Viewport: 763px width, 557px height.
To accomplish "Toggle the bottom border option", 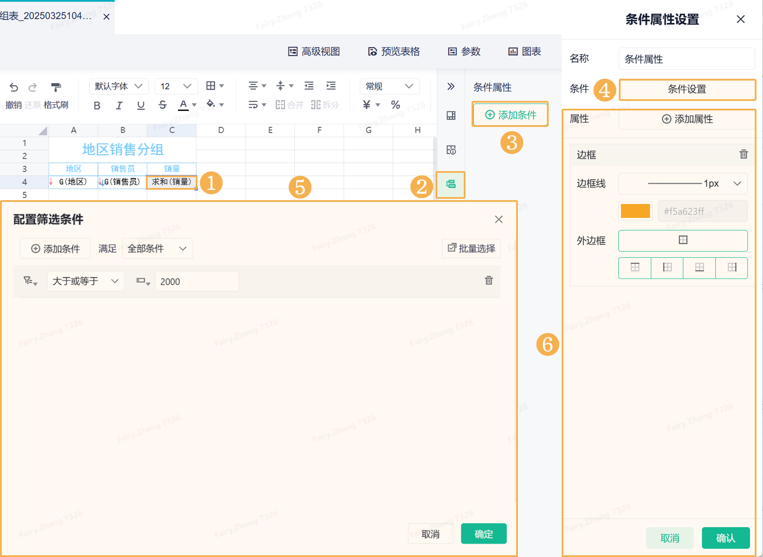I will [699, 268].
